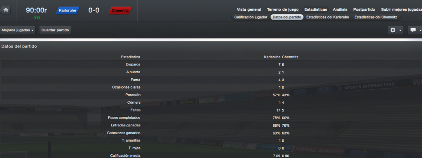Open the Mejores jugadas dropdown
This screenshot has height=158, width=422.
[18, 30]
